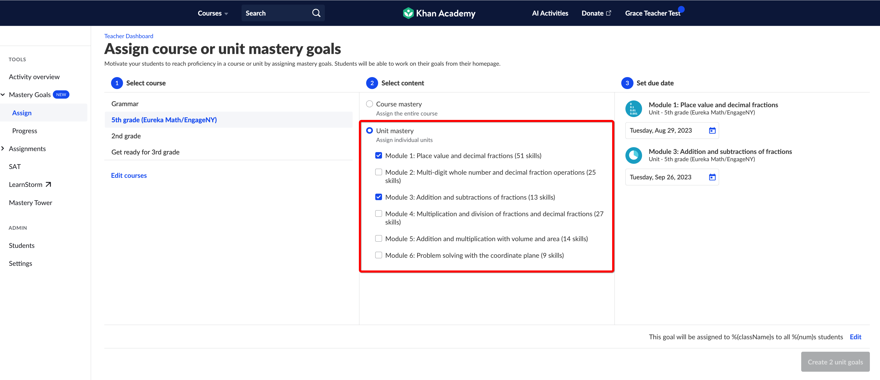The height and width of the screenshot is (380, 880).
Task: Click the Teacher Dashboard breadcrumb link
Action: (x=129, y=36)
